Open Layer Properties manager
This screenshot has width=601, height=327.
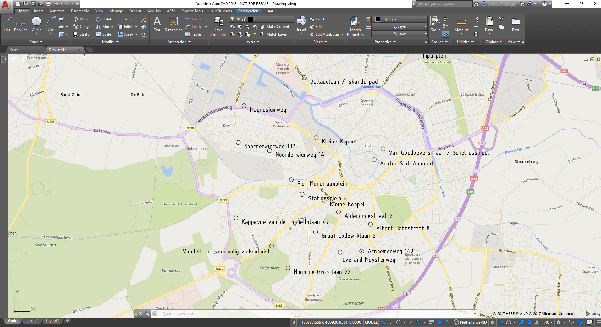[219, 26]
